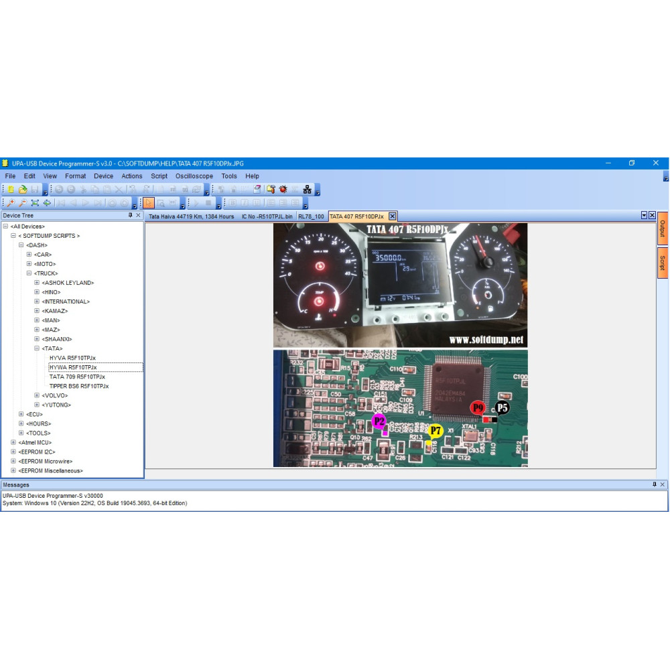
Task: Toggle the Messages panel pin
Action: 654,484
